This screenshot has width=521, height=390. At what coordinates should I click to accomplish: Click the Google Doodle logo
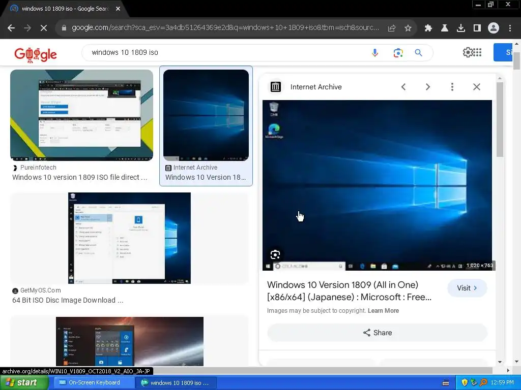[36, 55]
